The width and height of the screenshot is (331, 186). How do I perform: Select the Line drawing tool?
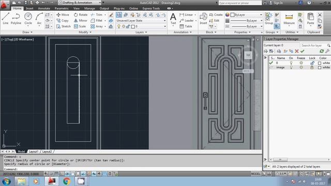pyautogui.click(x=6, y=19)
